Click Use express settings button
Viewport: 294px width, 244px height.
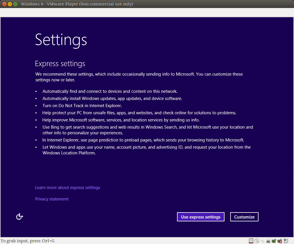201,217
